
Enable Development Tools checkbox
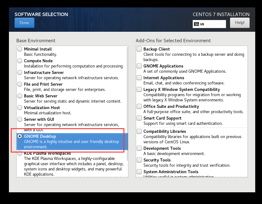coord(139,148)
